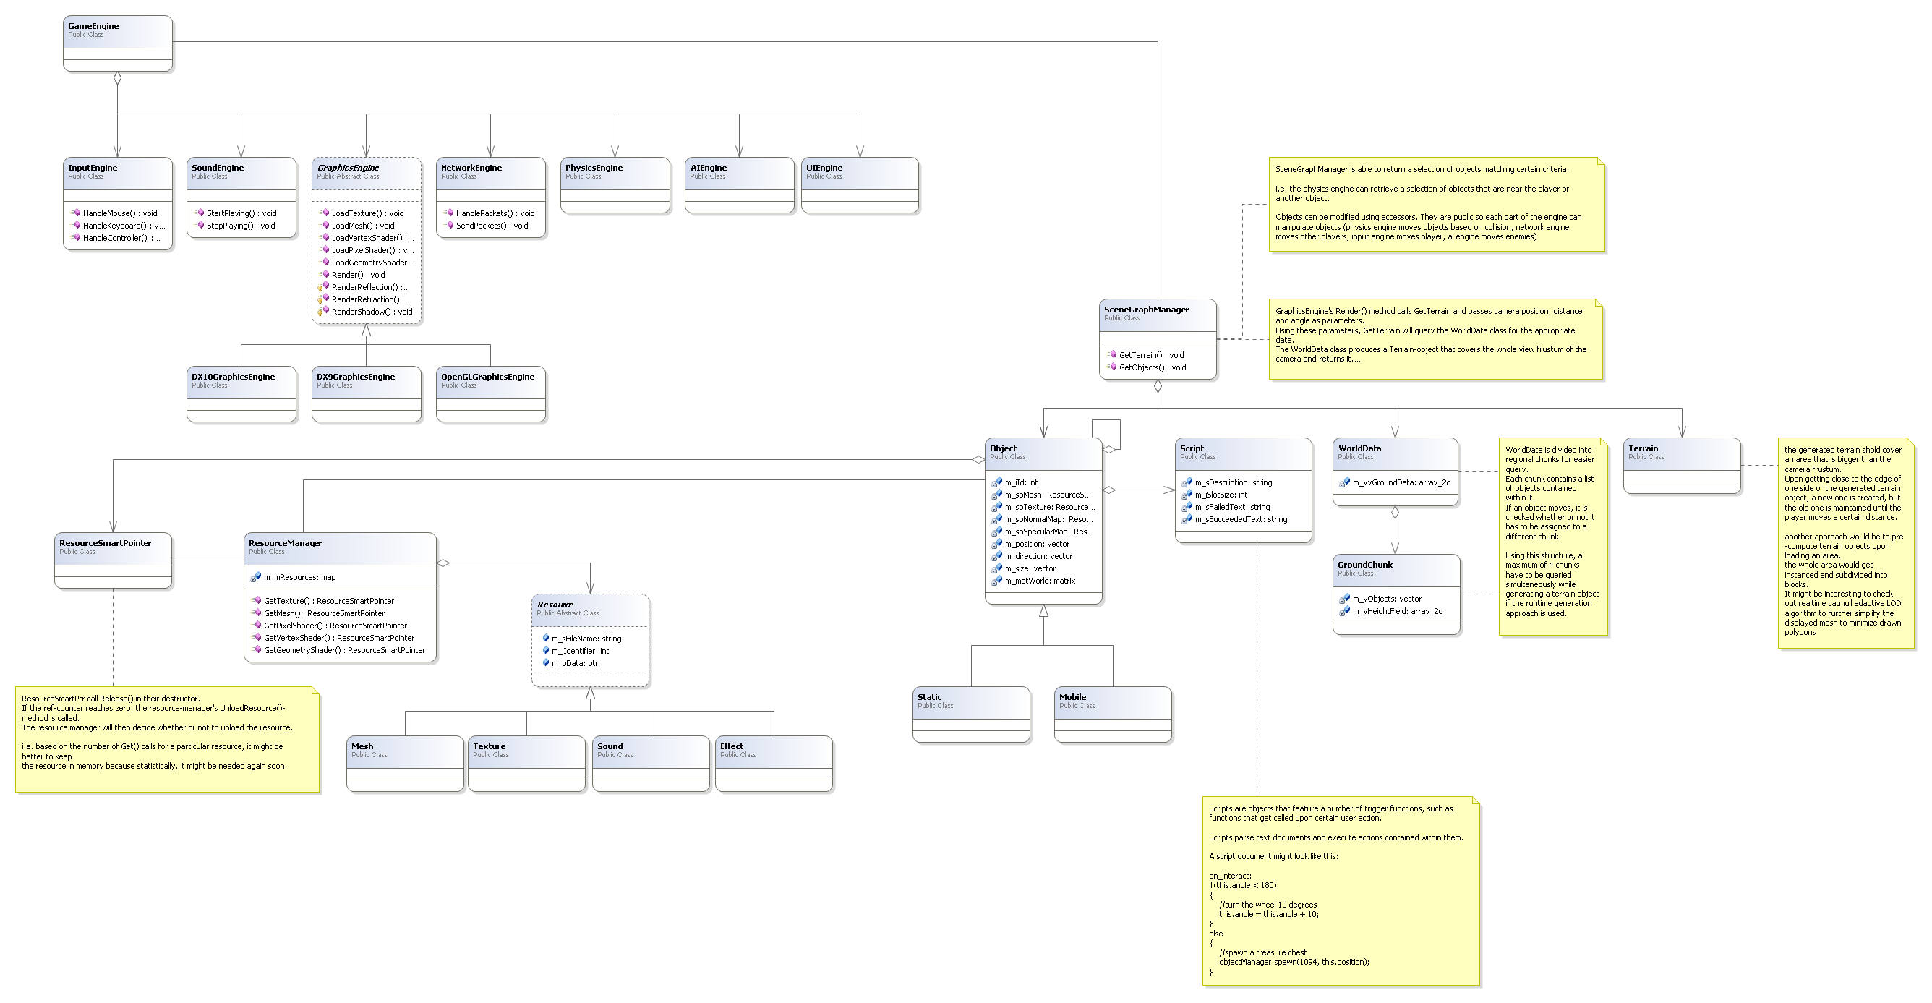This screenshot has height=1003, width=1932.
Task: Select the m_matWorld: matrix attribute in Object
Action: tap(1040, 581)
